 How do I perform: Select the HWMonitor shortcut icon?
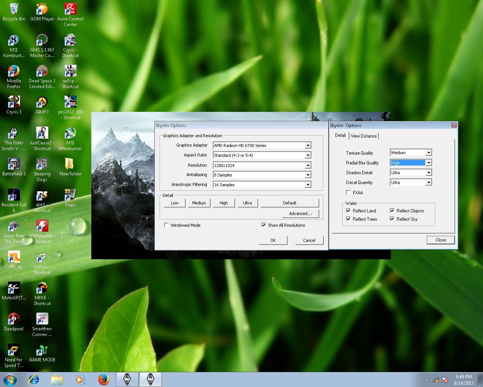42,232
